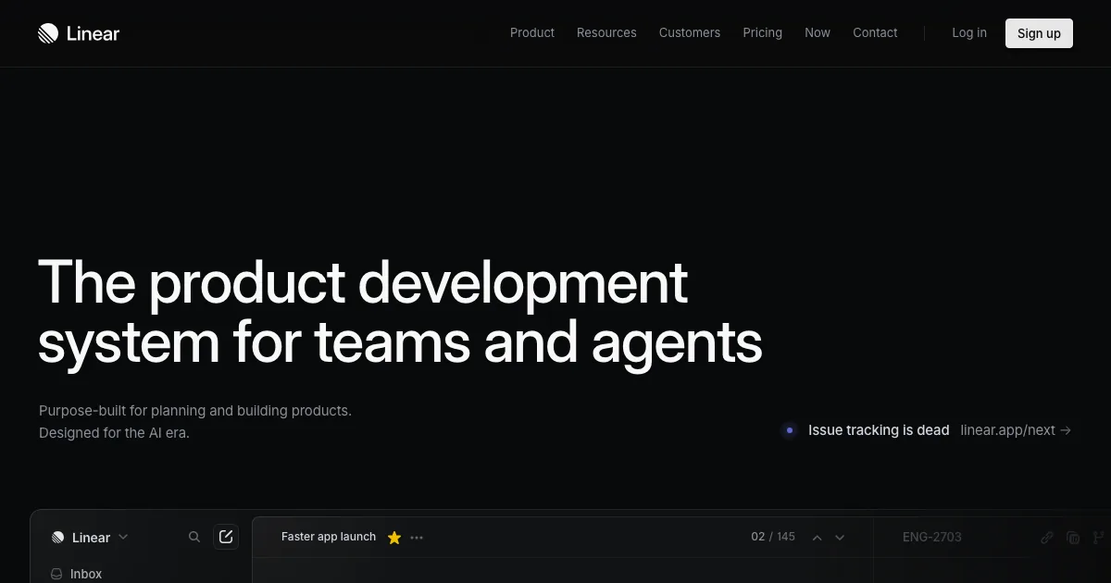Click the compose new issue icon
The width and height of the screenshot is (1111, 583).
(226, 537)
